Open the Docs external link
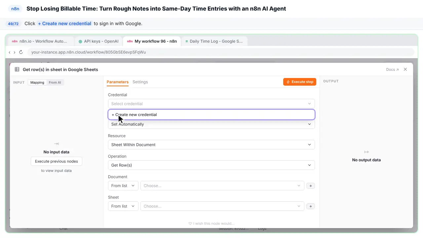The width and height of the screenshot is (423, 238). 392,70
